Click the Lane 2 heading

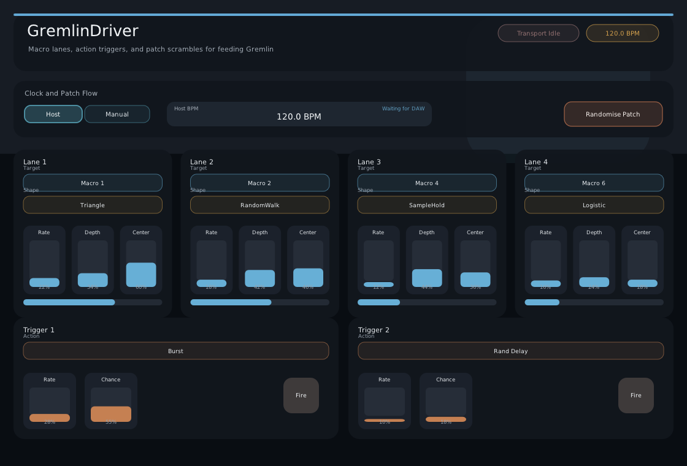click(202, 162)
